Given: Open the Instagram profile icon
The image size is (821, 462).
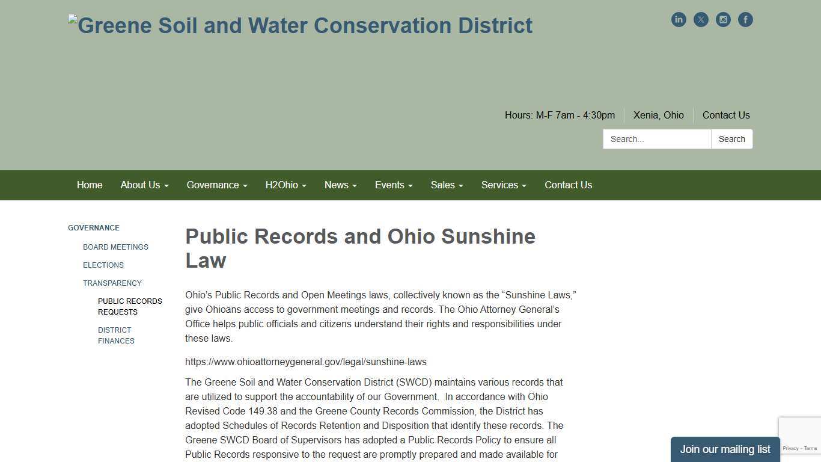Looking at the screenshot, I should pyautogui.click(x=723, y=19).
